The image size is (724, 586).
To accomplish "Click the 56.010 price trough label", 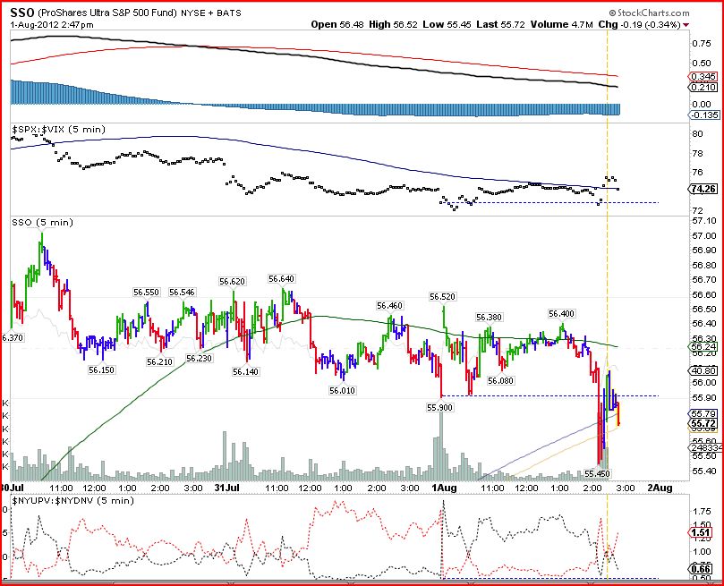I will [342, 390].
